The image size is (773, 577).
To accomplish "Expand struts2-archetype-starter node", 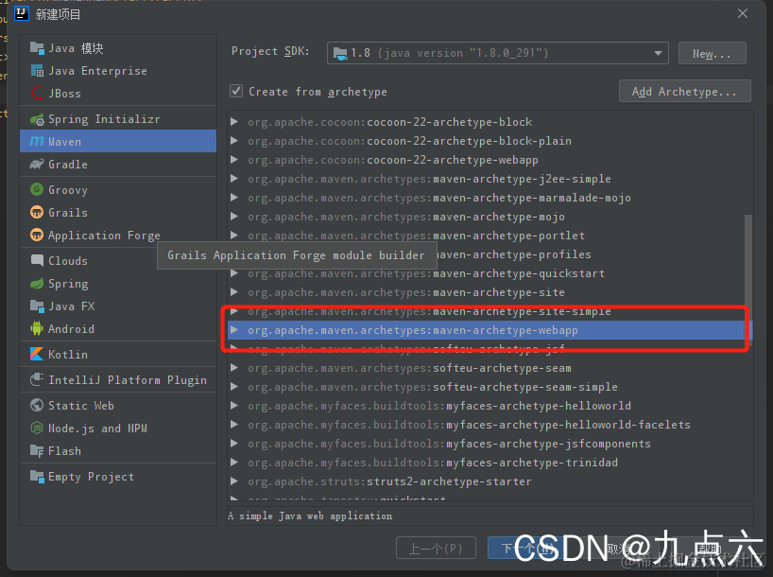I will click(x=234, y=481).
